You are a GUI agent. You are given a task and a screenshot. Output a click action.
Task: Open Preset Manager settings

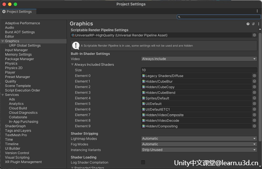[x=17, y=77]
